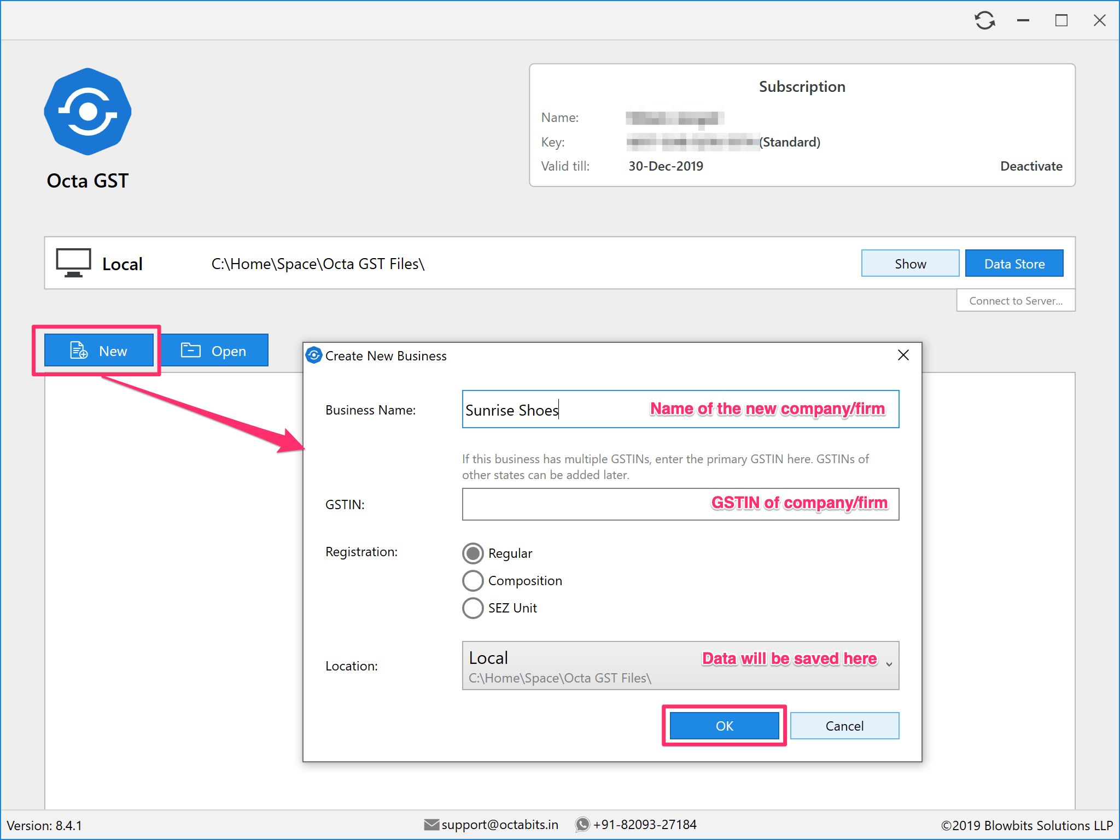The height and width of the screenshot is (840, 1120).
Task: Click the New business button
Action: pyautogui.click(x=99, y=351)
